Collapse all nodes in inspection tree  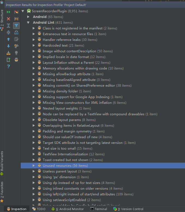click(x=8, y=32)
